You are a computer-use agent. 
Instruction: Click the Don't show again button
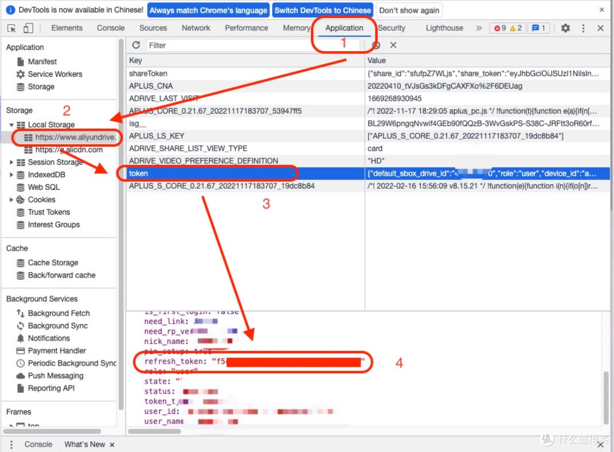point(409,10)
